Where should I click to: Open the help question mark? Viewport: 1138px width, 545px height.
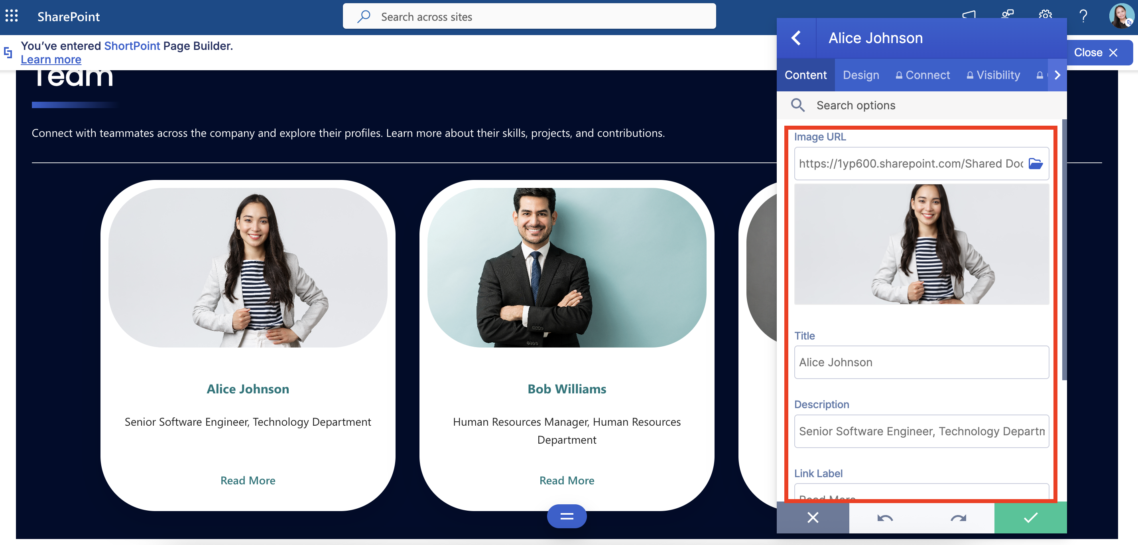click(1083, 16)
